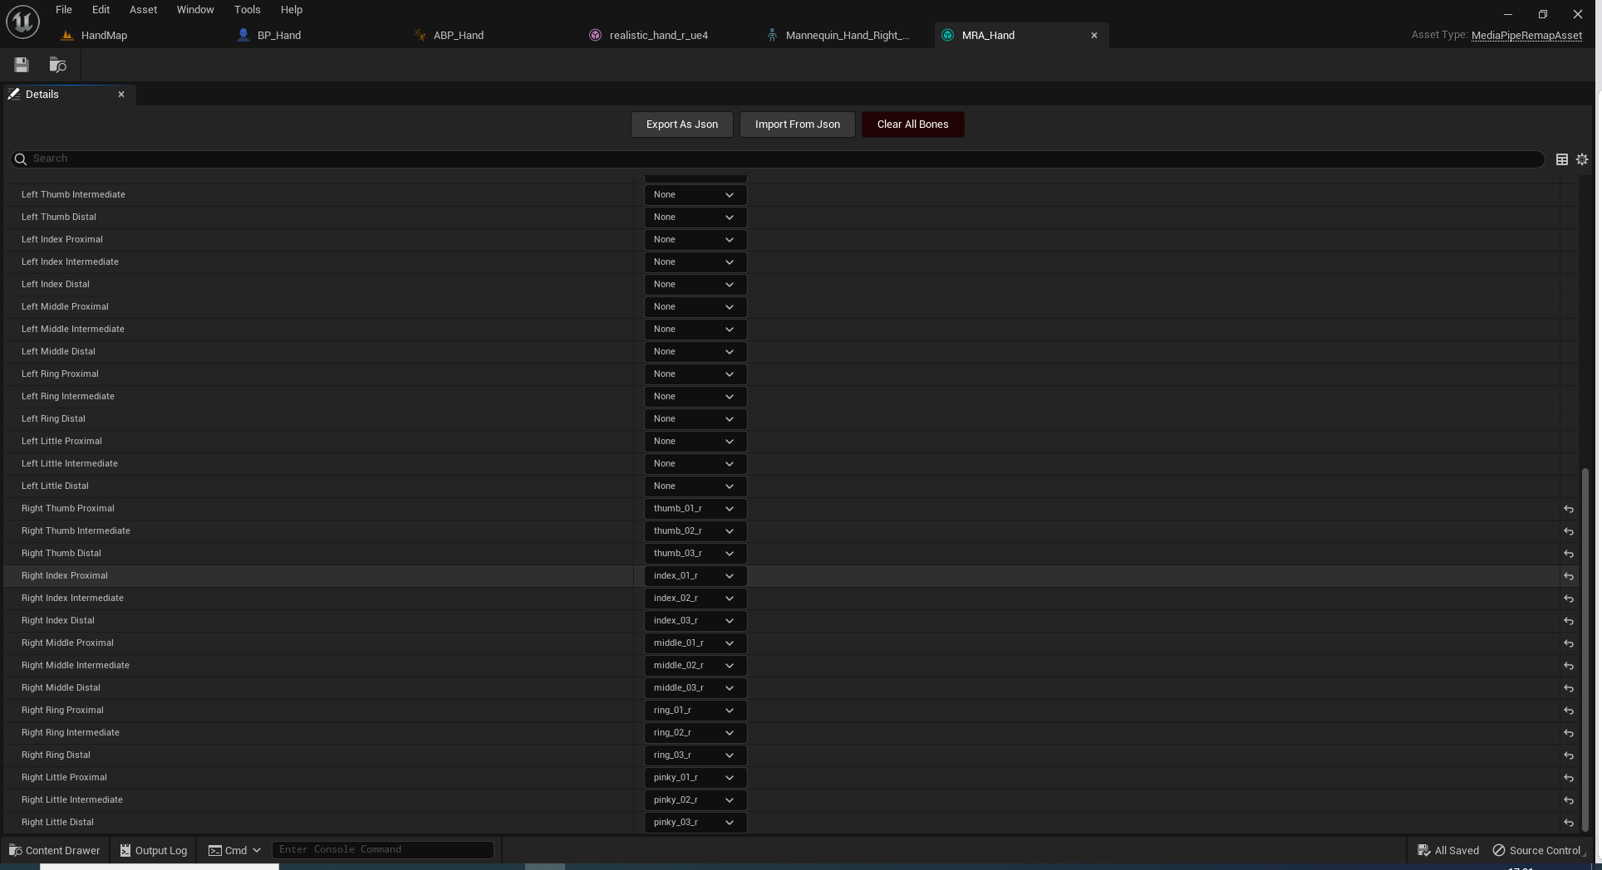Click the Unreal Engine logo
Image resolution: width=1602 pixels, height=870 pixels.
pos(22,22)
